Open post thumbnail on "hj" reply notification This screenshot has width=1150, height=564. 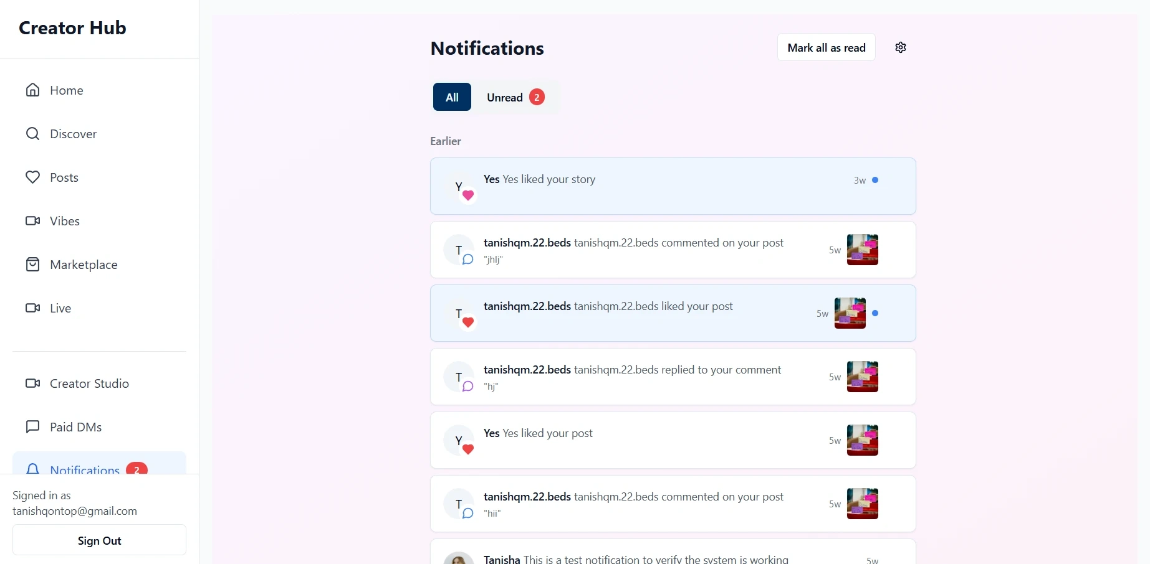(x=863, y=377)
